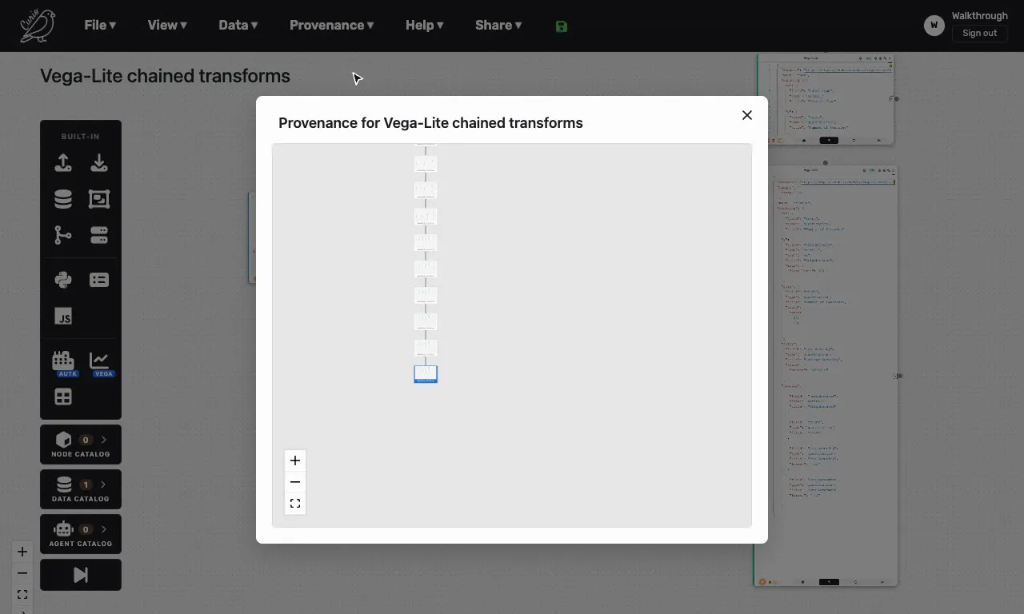Expand the Node Catalog panel
The width and height of the screenshot is (1024, 614).
[x=81, y=445]
